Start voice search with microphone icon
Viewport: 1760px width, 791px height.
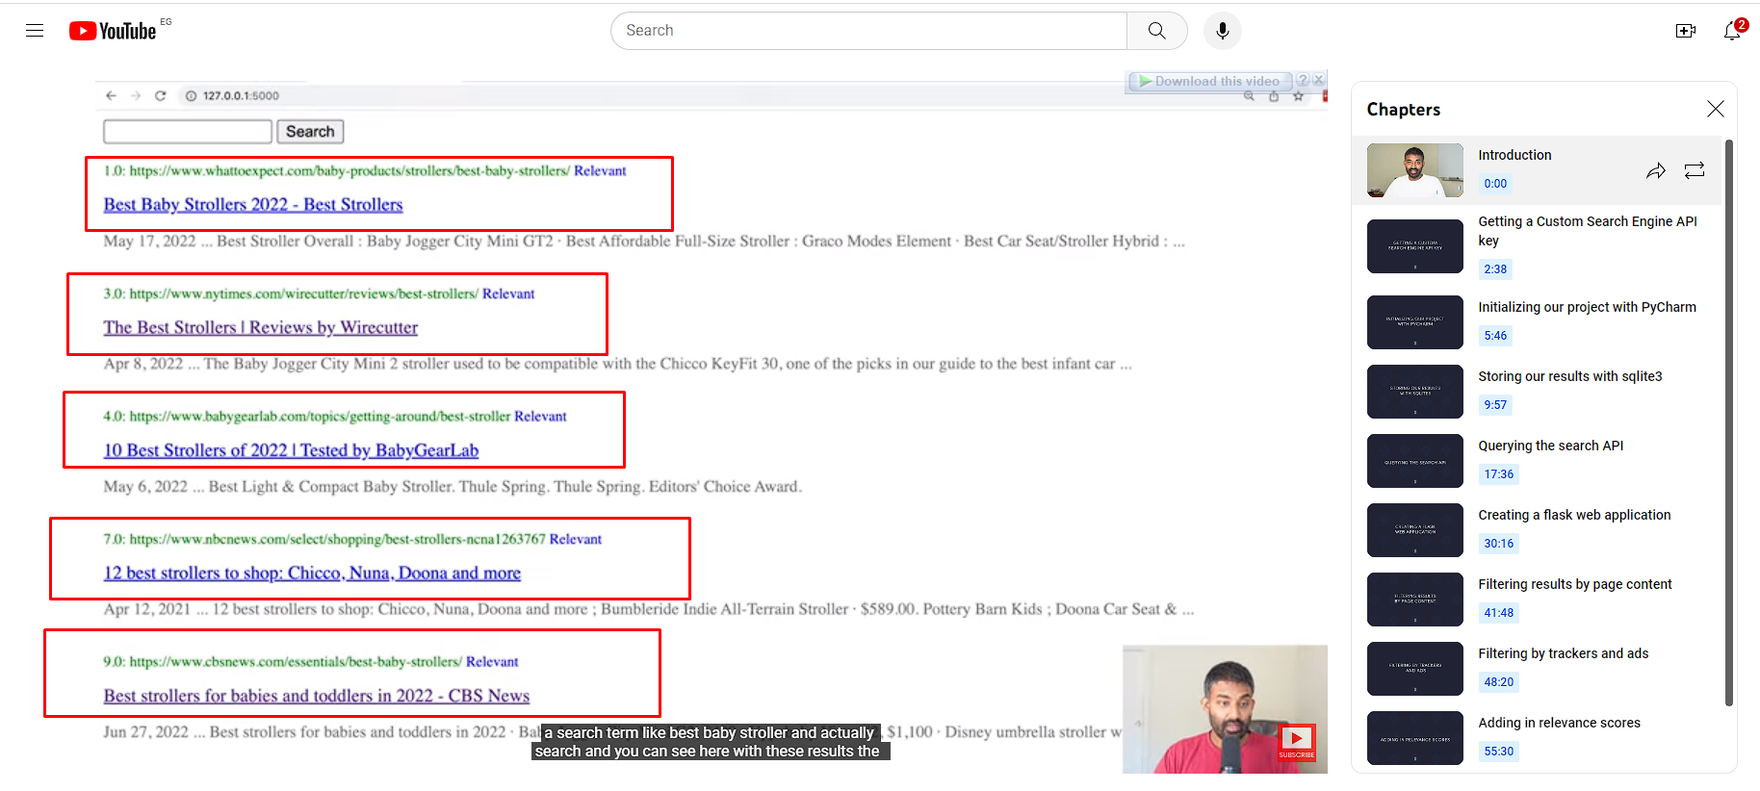pyautogui.click(x=1222, y=31)
